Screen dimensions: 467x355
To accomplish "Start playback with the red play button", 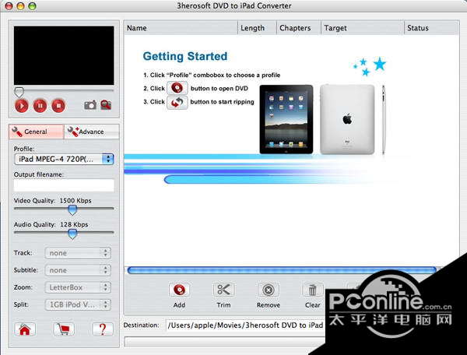I will tap(22, 106).
